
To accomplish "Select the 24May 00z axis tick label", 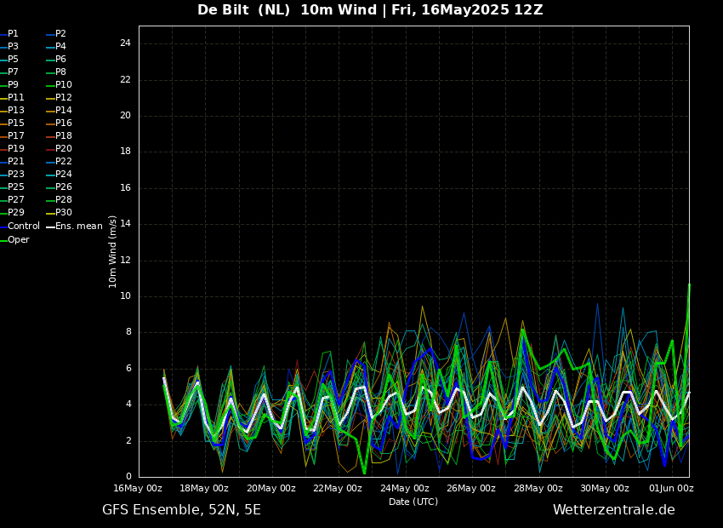I will pos(404,488).
